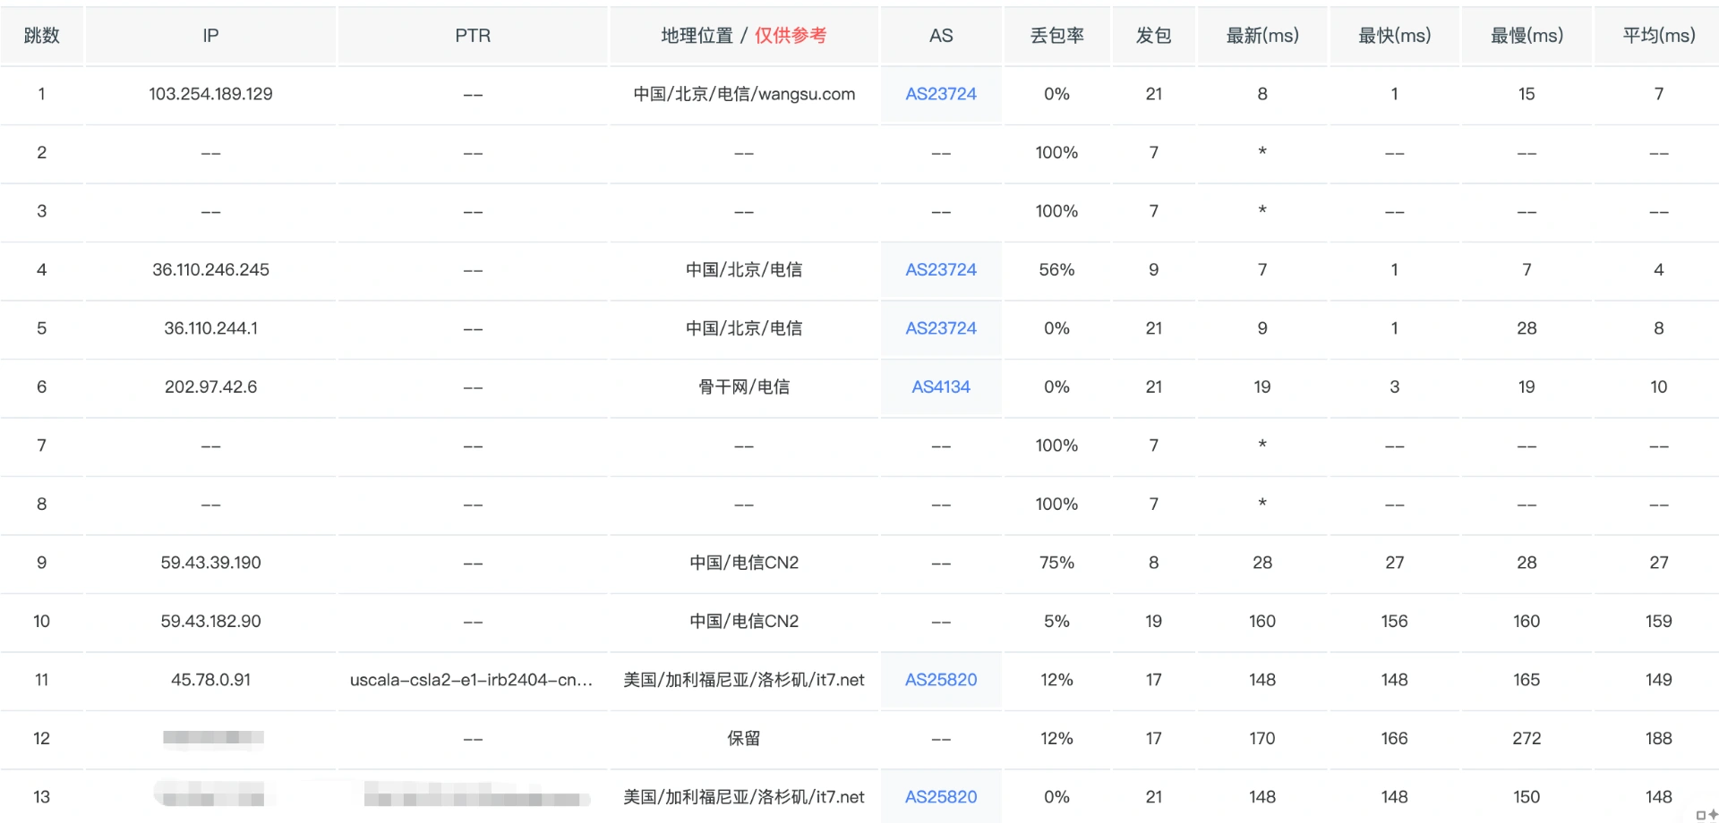The width and height of the screenshot is (1719, 823).
Task: Open AS23724 link in hop 1 row
Action: (940, 94)
